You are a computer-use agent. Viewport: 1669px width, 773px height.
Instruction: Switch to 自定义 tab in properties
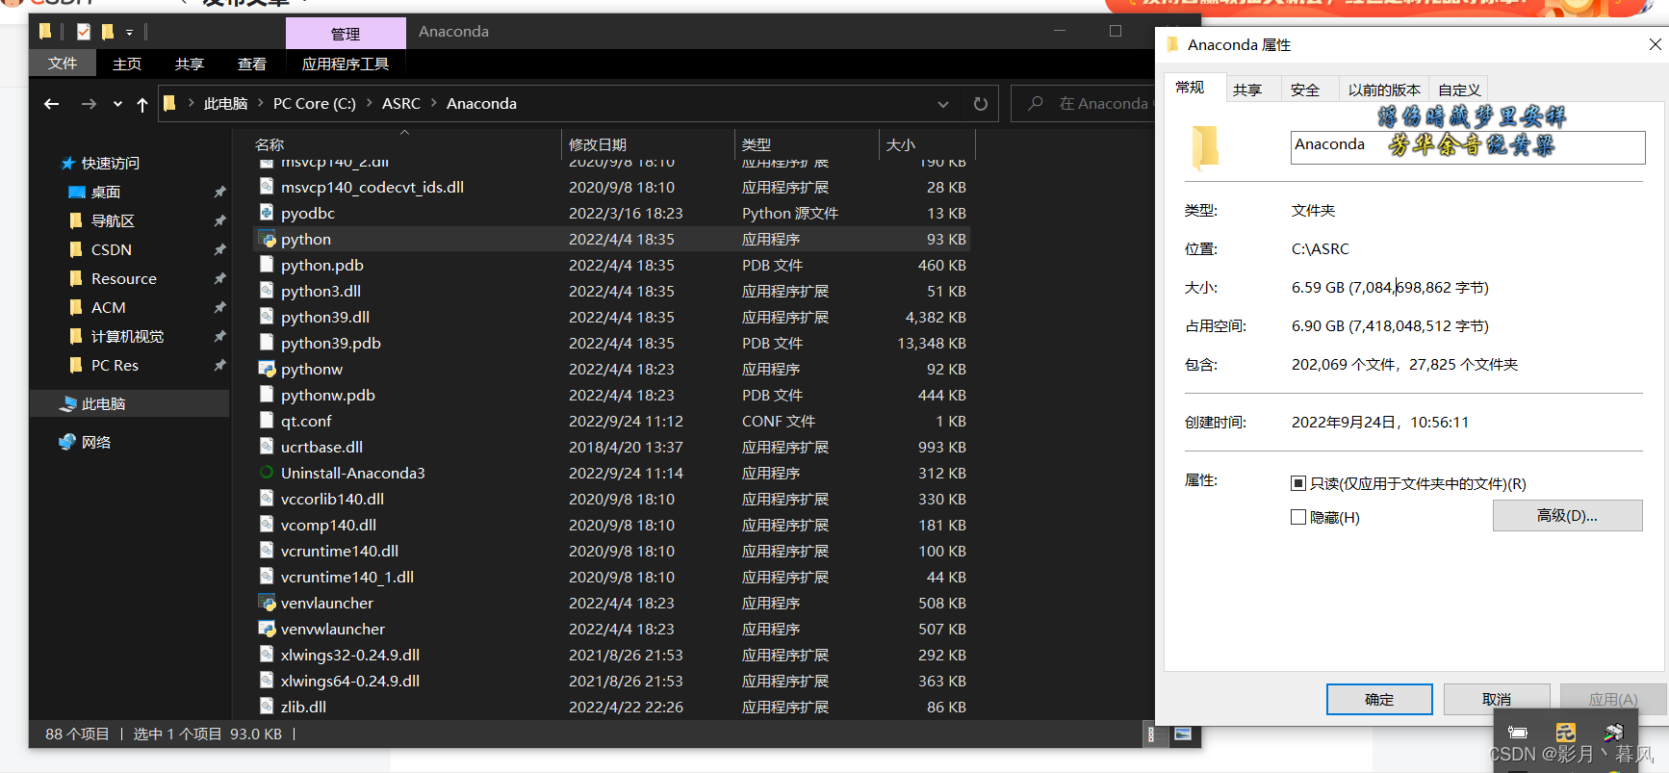1459,90
